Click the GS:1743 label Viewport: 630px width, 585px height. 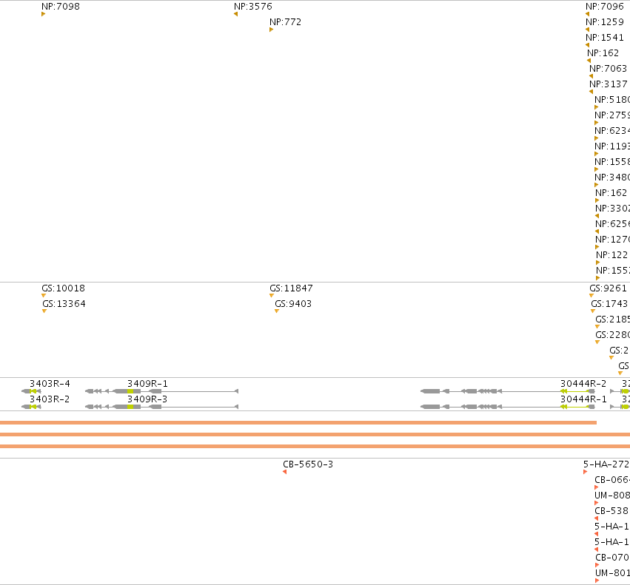609,304
